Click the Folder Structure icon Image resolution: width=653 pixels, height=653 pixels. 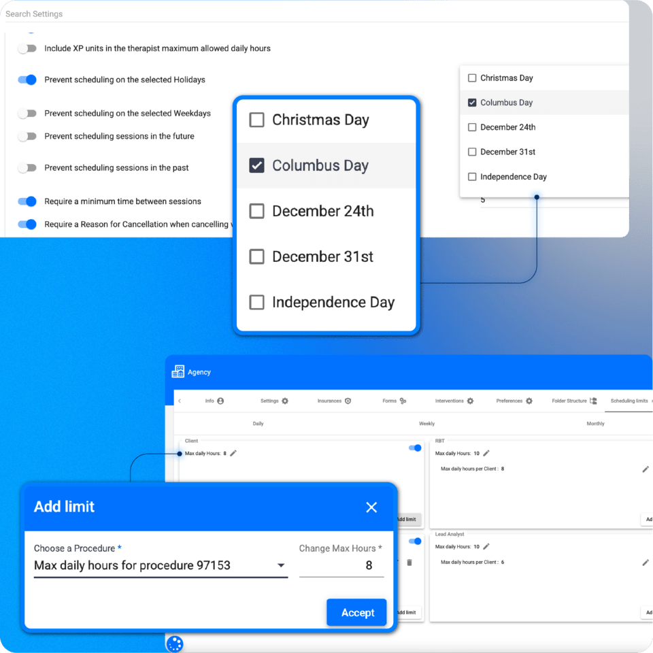pyautogui.click(x=592, y=401)
